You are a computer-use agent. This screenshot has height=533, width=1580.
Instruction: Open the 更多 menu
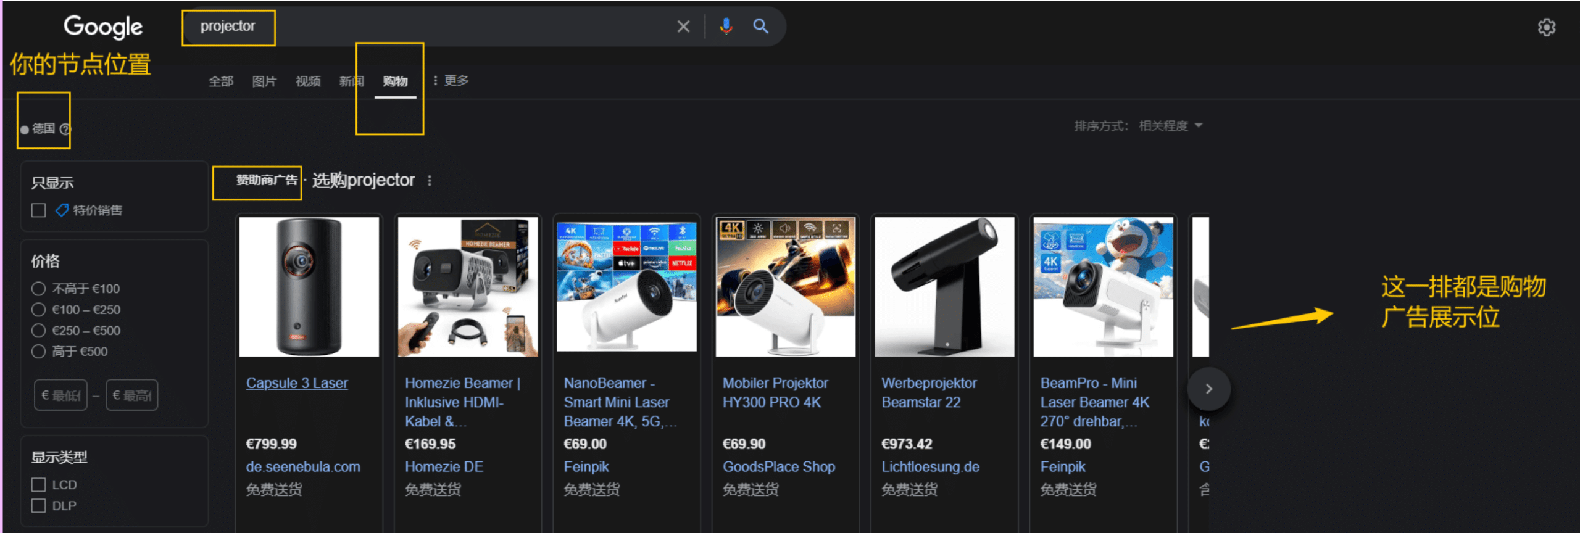(x=451, y=81)
